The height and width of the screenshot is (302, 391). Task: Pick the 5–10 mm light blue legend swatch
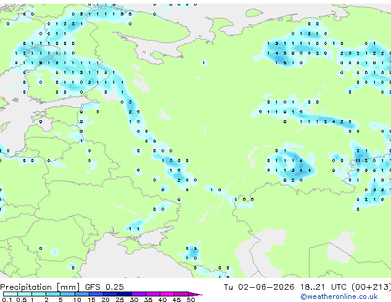[67, 294]
